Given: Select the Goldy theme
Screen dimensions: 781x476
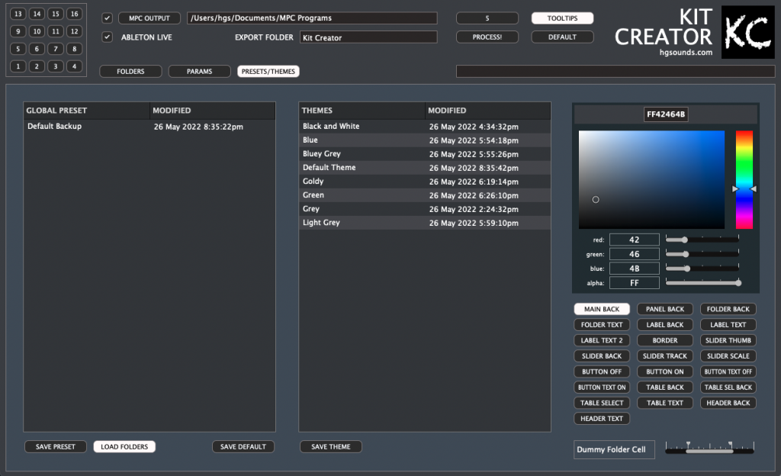Looking at the screenshot, I should point(424,182).
